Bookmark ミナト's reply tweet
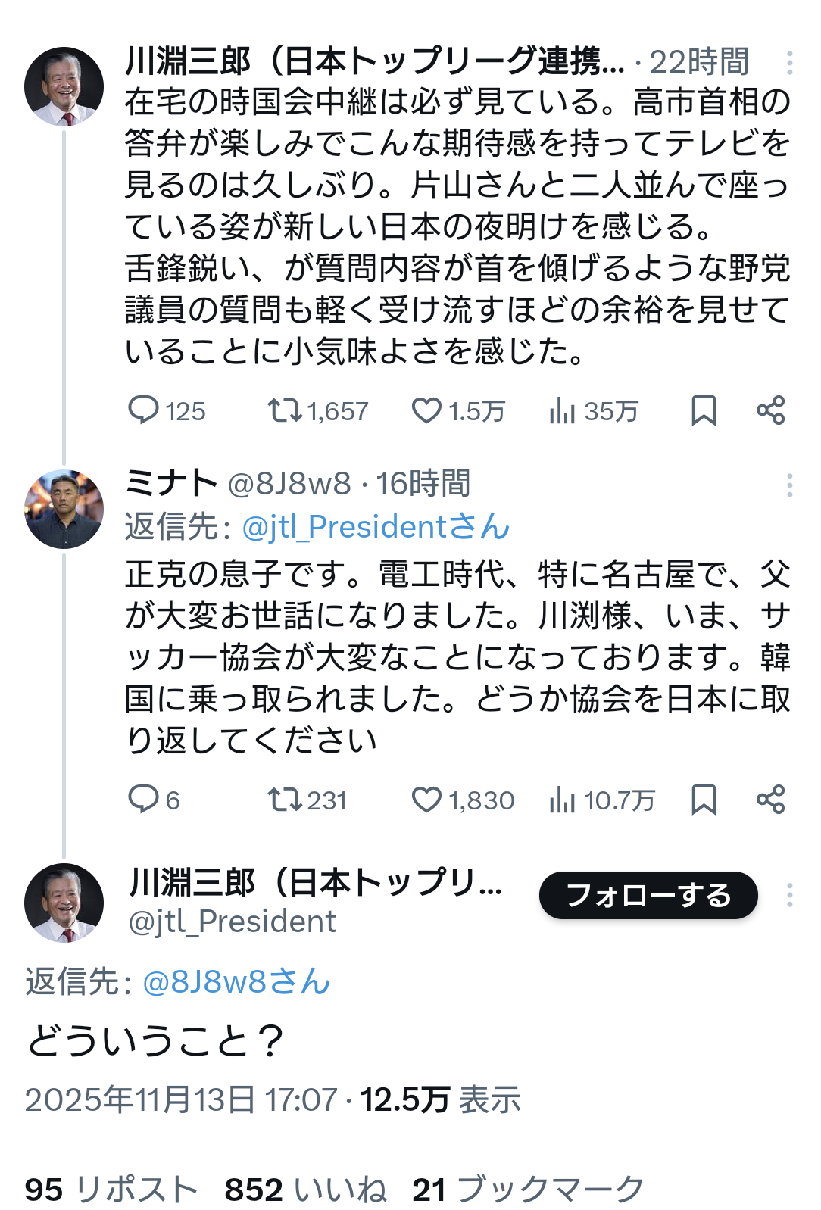Viewport: 821px width, 1210px height. click(704, 800)
